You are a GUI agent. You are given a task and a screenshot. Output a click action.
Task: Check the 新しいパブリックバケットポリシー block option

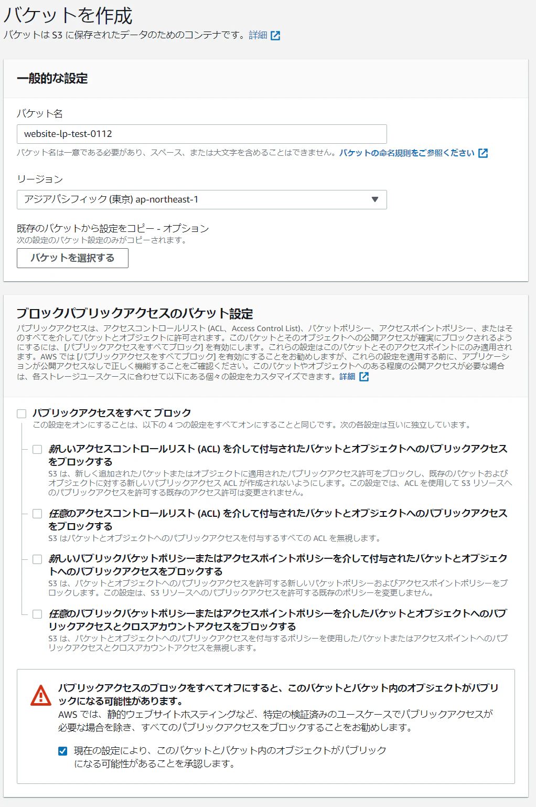[x=37, y=559]
